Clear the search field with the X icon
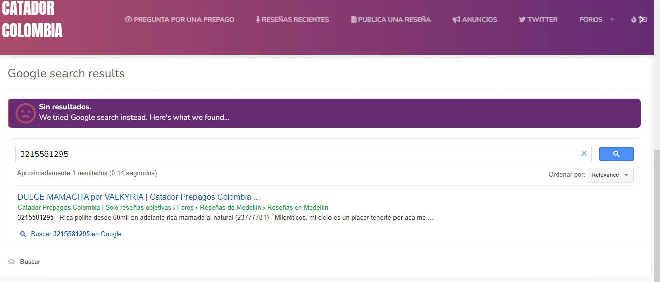 584,154
